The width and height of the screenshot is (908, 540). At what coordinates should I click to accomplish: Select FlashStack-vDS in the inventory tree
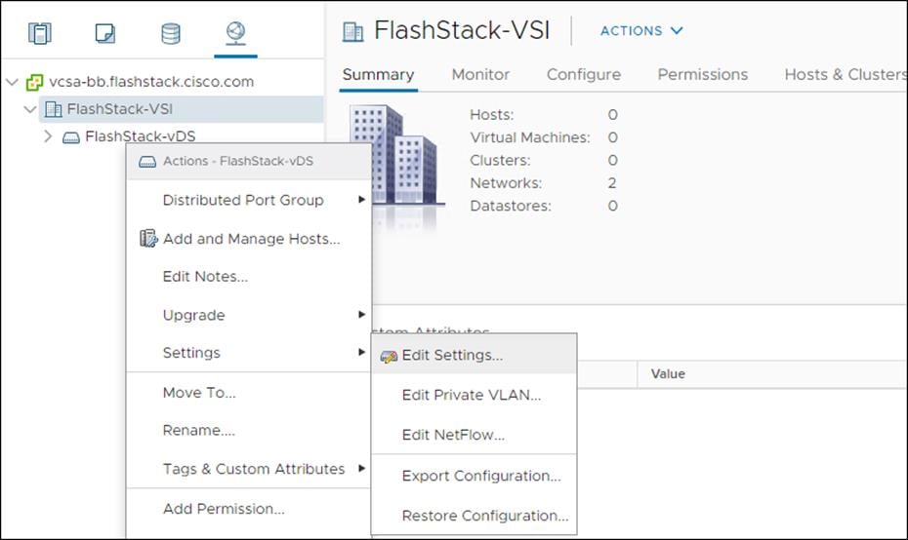[141, 136]
